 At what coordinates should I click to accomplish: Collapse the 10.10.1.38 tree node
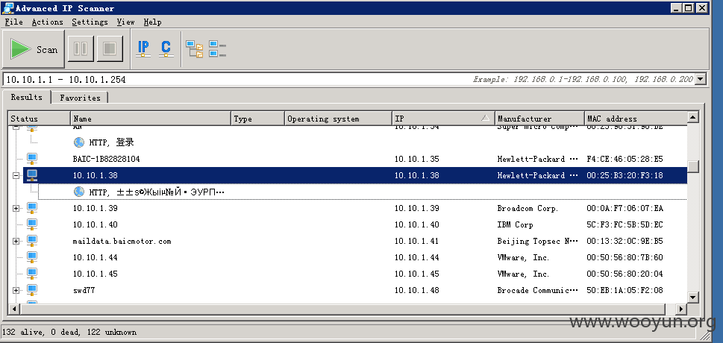[x=16, y=175]
